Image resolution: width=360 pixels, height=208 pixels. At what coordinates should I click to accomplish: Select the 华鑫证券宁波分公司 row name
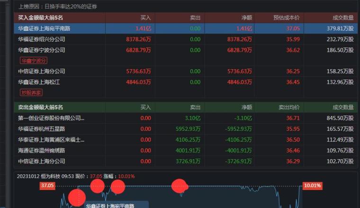pos(42,50)
